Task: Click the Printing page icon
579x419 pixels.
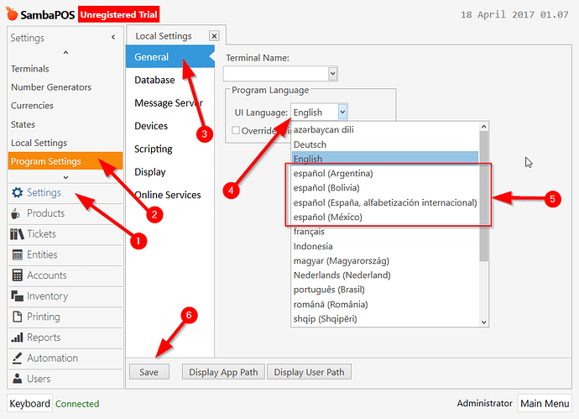Action: coord(18,317)
